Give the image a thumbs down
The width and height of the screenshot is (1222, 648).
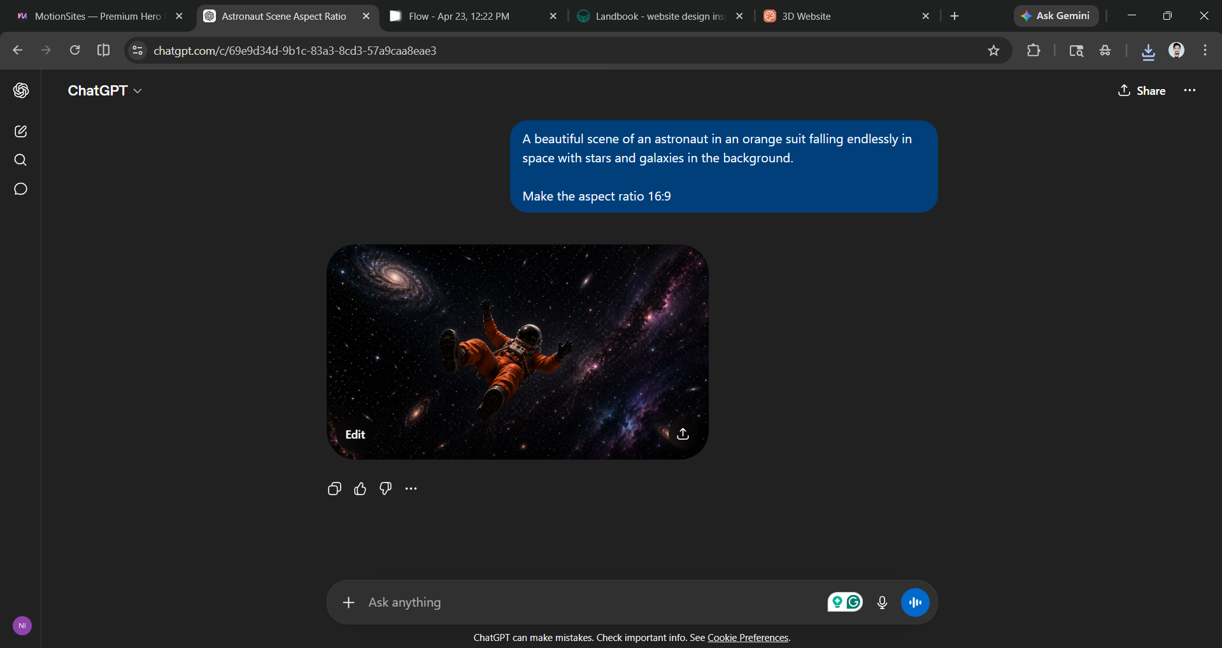coord(385,489)
